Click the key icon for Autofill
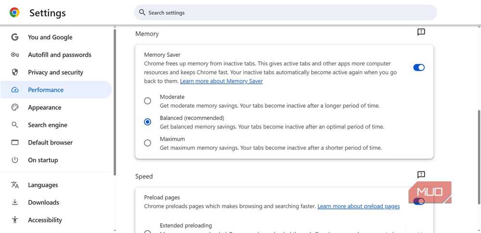Screen dimensions: 481x233 coord(15,55)
